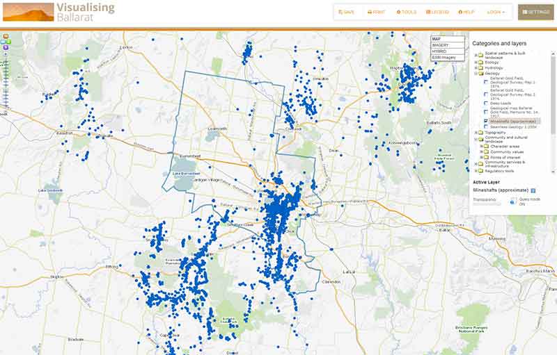This screenshot has height=355, width=557.
Task: Enable the Seamless Geology layer
Action: click(485, 126)
